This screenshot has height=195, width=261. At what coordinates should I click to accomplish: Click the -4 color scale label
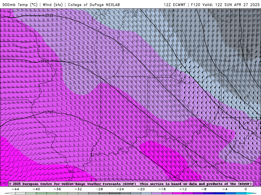pyautogui.click(x=225, y=189)
